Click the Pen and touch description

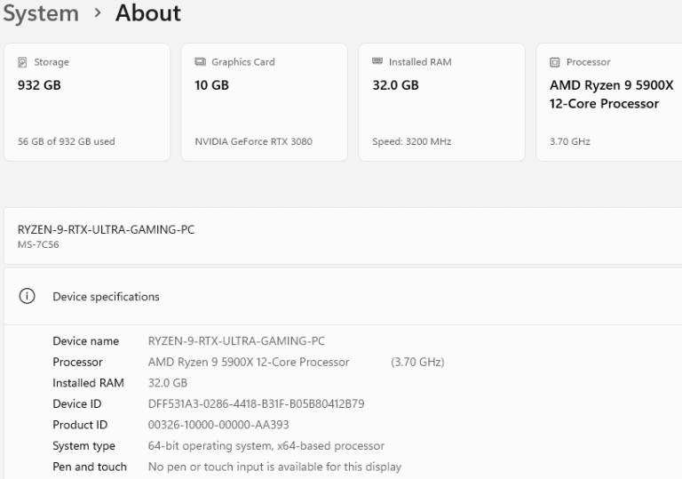coord(274,467)
